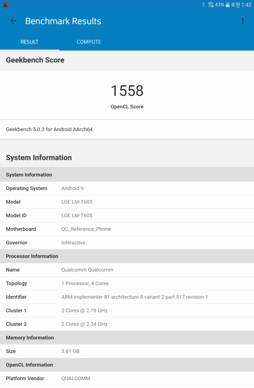
Task: Tap the Wi-Fi status icon
Action: tap(211, 4)
